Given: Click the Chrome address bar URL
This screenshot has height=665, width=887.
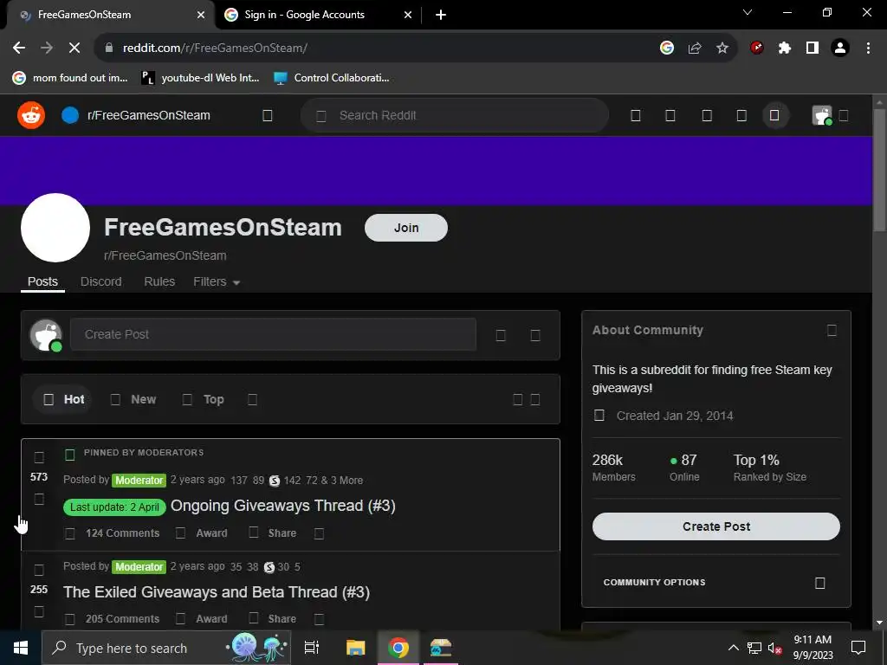Looking at the screenshot, I should click(215, 48).
